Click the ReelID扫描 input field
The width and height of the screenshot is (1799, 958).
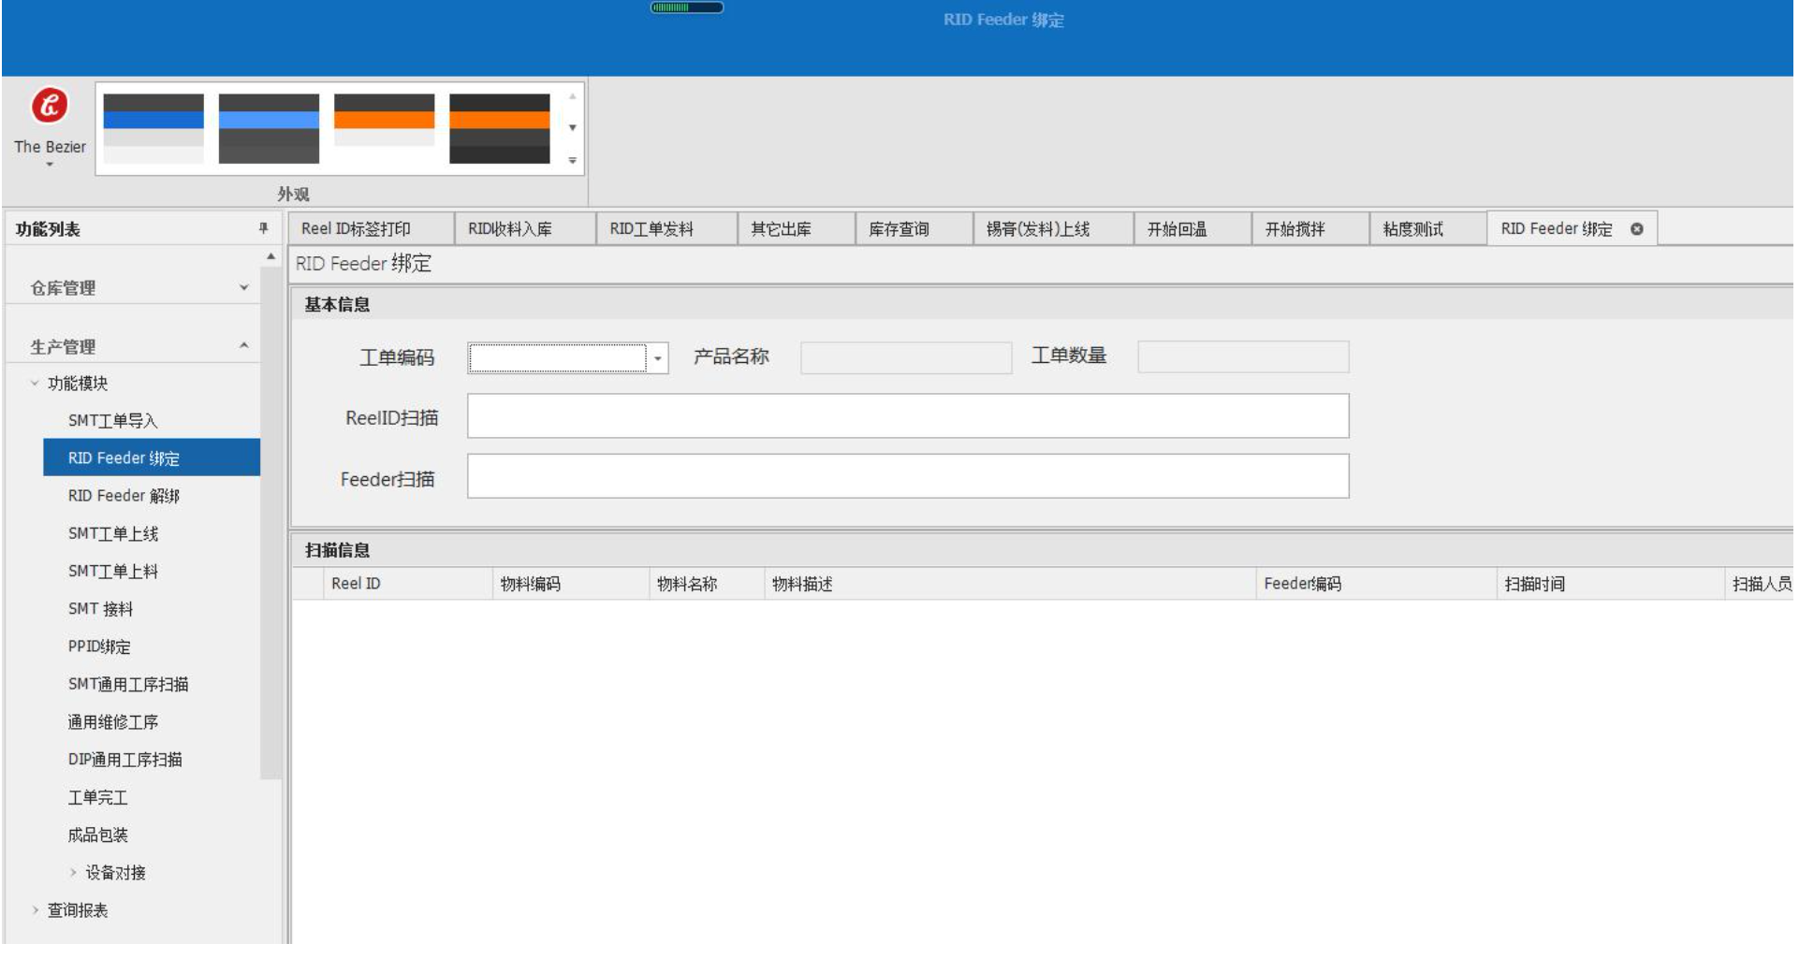[x=907, y=416]
